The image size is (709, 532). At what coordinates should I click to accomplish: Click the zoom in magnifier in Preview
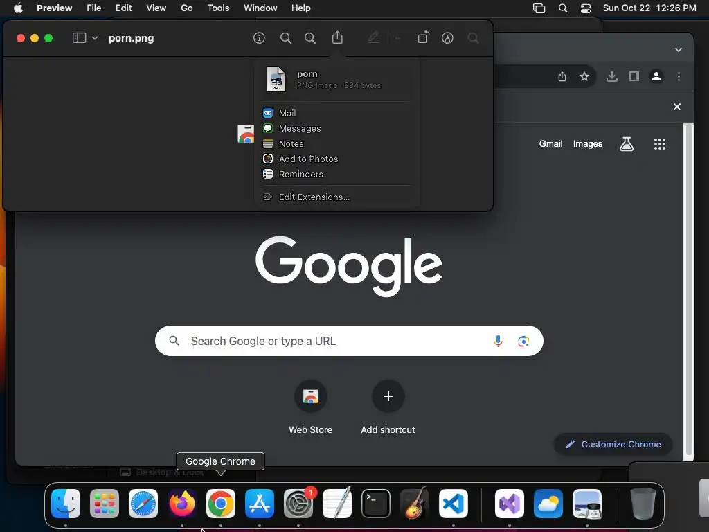[x=310, y=38]
